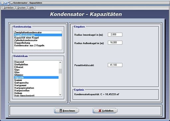The image size is (170, 121).
Task: Select Zylinderkondensator in the type list
Action: (x=38, y=40)
